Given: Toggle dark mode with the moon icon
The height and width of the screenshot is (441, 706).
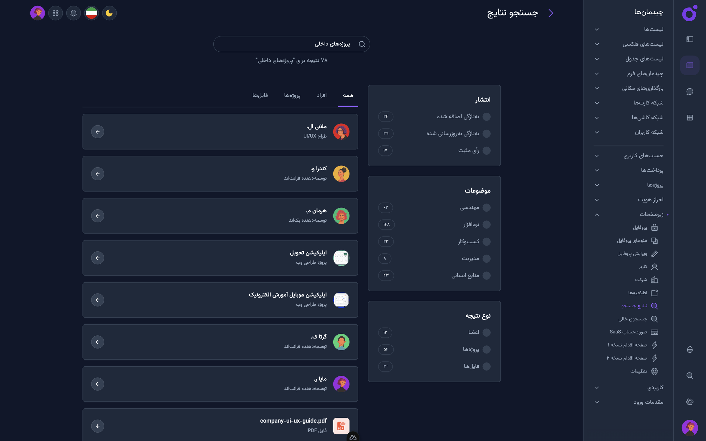Looking at the screenshot, I should click(x=109, y=13).
